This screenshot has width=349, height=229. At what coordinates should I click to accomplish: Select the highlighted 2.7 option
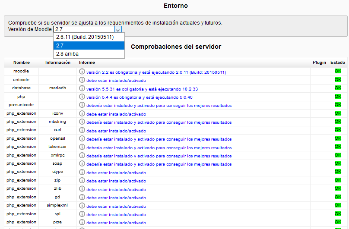(89, 46)
